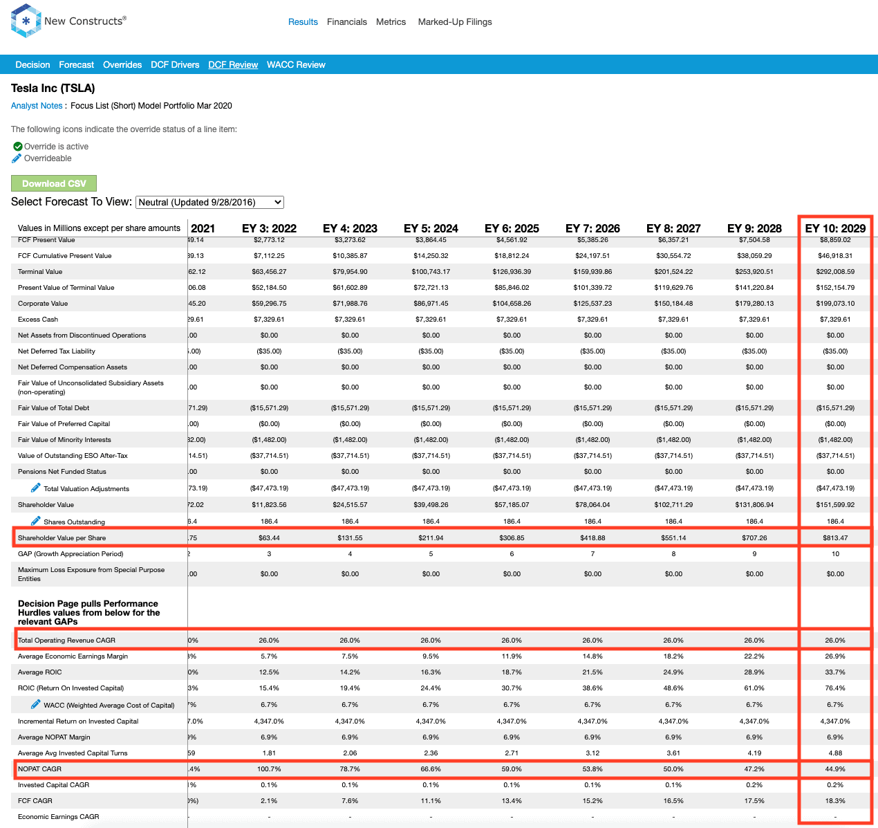The image size is (878, 828).
Task: Go to the Forecast page
Action: coord(77,65)
